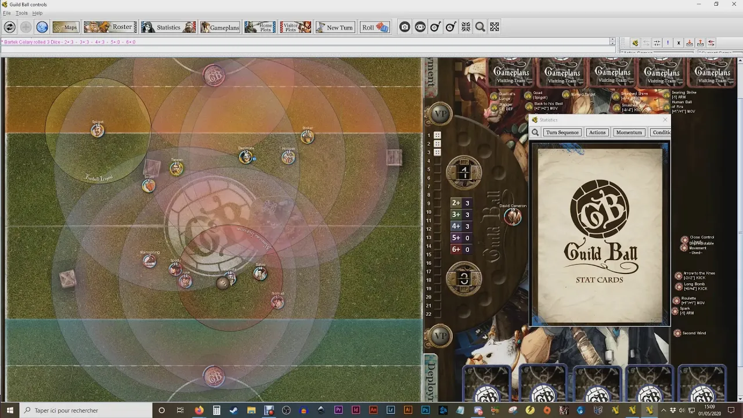Select the Stoker player token on the pitch
Screen dimensions: 743x418
[307, 137]
